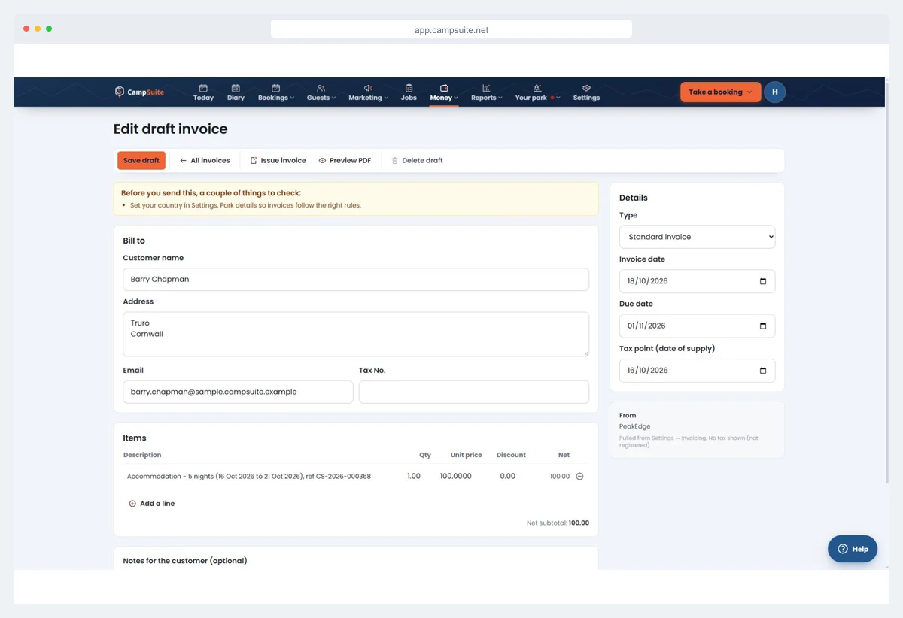
Task: Click the Notes for the customer heading
Action: click(185, 560)
